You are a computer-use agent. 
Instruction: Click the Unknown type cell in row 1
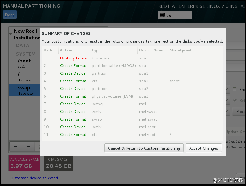coord(100,58)
